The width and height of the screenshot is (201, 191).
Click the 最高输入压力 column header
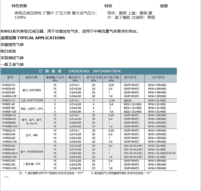tap(55, 78)
